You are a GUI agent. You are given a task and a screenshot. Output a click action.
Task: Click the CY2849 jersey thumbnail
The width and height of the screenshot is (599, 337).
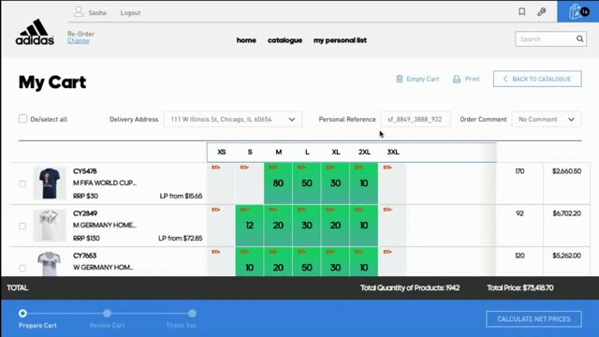click(x=50, y=226)
